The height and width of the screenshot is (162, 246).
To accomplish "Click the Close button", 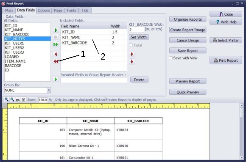I will coord(226,14).
